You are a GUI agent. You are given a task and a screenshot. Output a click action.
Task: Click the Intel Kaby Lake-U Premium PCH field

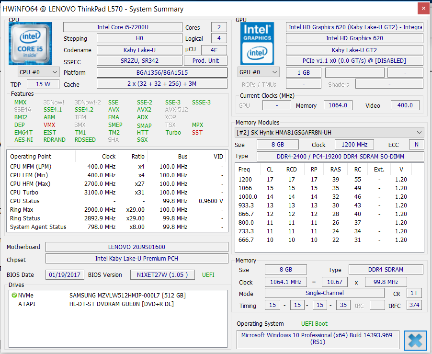point(136,259)
